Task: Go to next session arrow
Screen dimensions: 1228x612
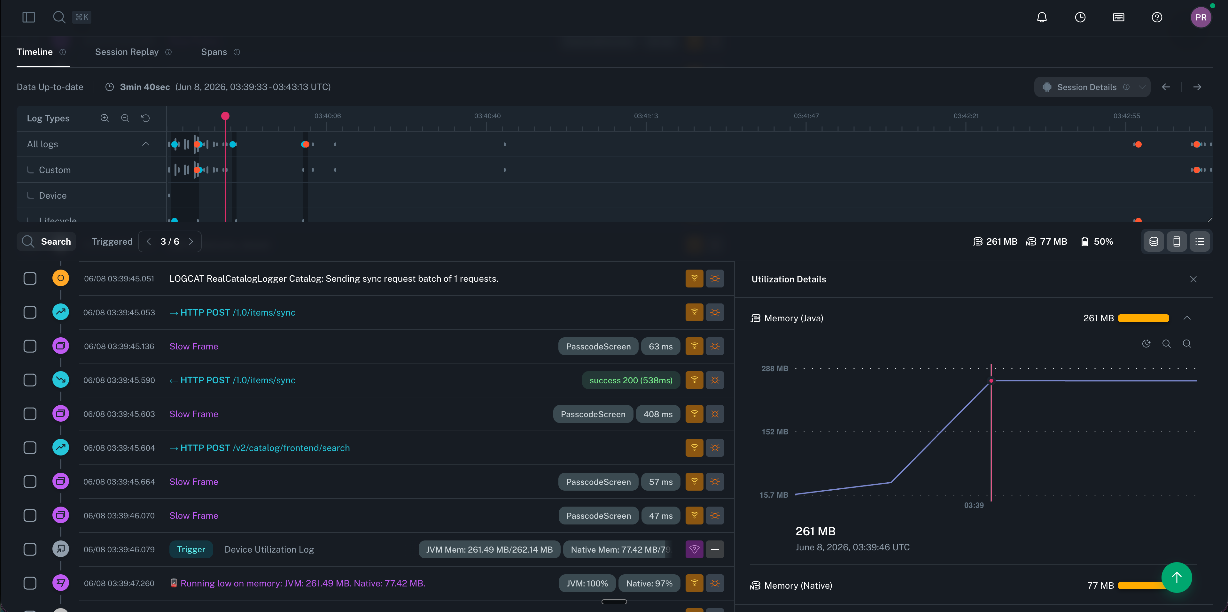Action: coord(1197,87)
